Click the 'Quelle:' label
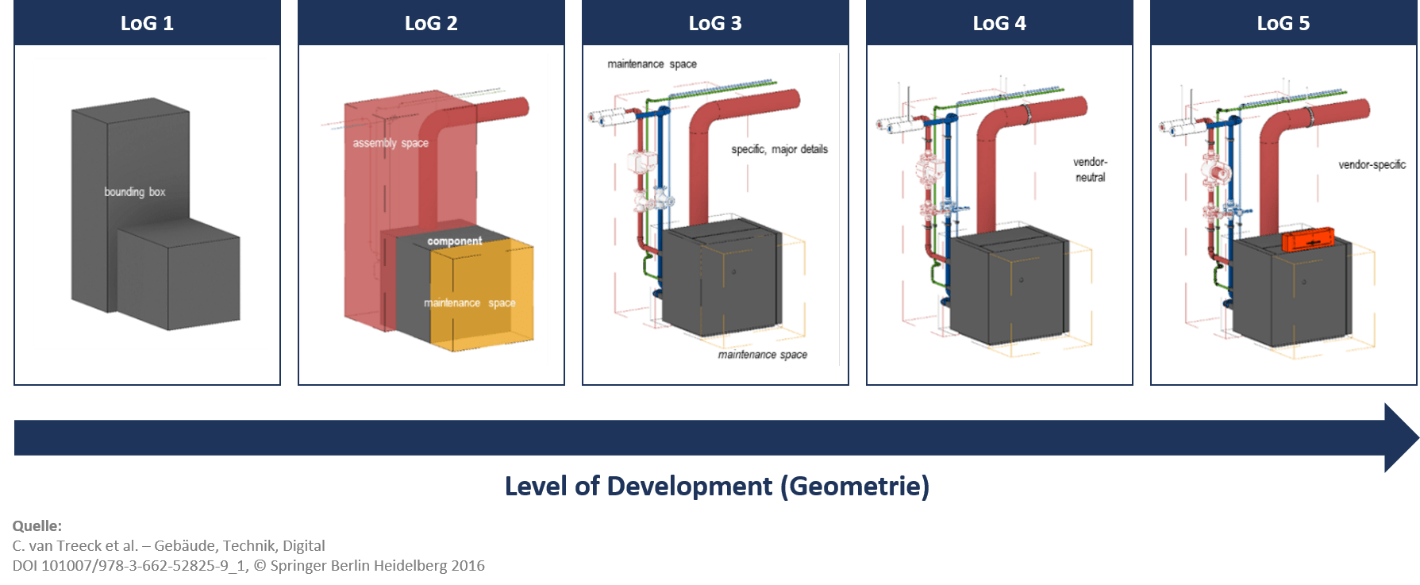This screenshot has width=1420, height=585. point(37,525)
